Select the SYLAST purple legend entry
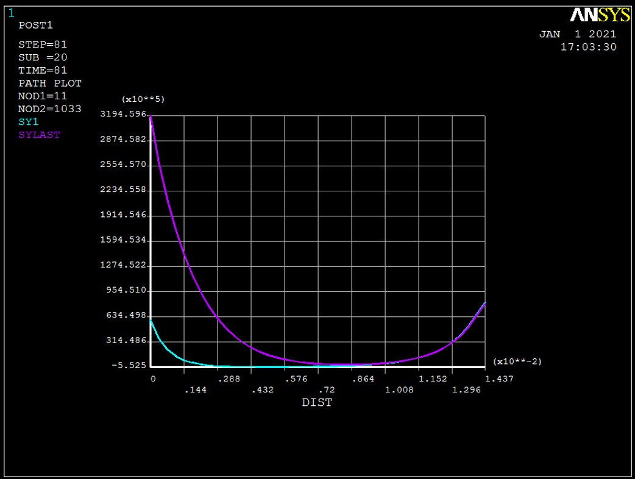The height and width of the screenshot is (479, 635). tap(39, 135)
